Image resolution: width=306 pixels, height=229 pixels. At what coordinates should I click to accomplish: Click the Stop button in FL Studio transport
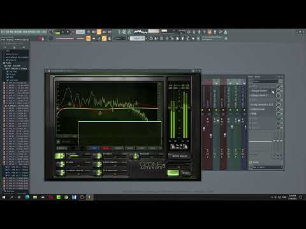point(68,32)
